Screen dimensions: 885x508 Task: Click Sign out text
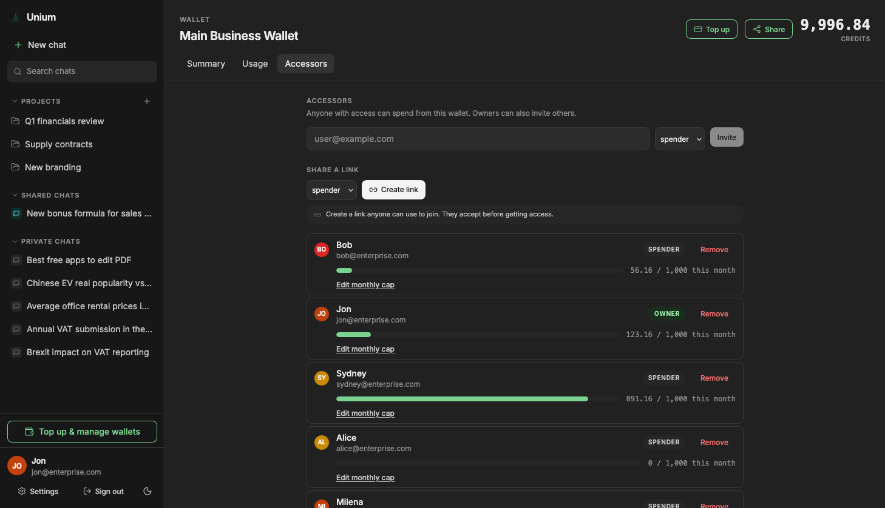click(x=109, y=492)
